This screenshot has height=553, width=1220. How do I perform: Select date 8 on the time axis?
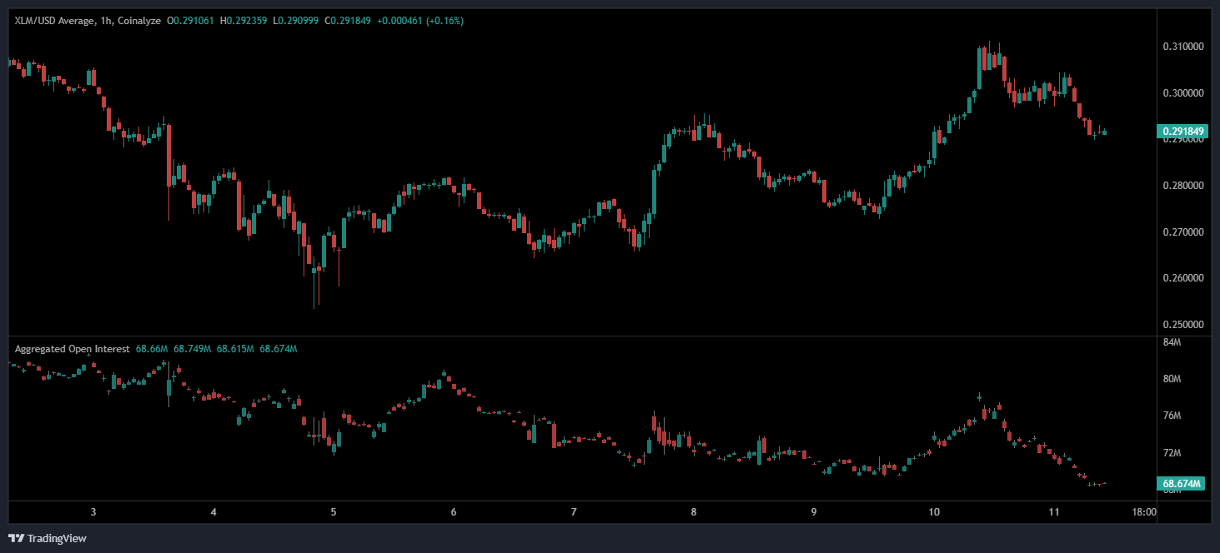pos(694,512)
